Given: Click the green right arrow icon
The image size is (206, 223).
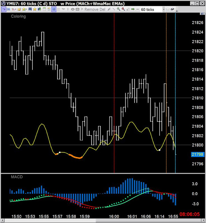Looking at the screenshot, I should coord(133,9).
